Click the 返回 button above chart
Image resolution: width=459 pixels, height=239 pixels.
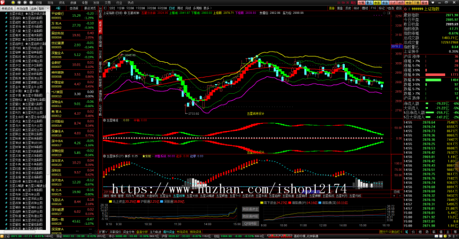point(399,8)
